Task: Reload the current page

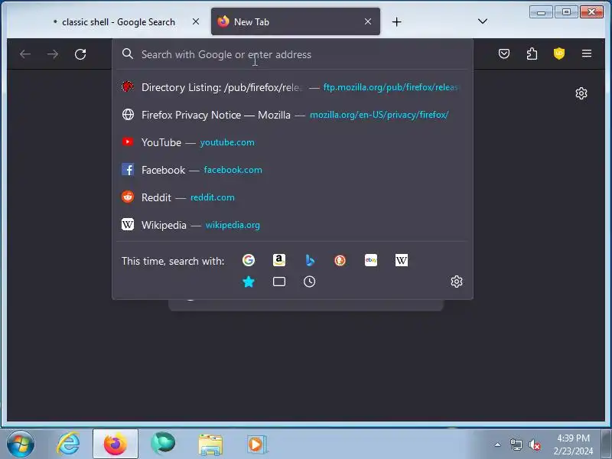Action: click(x=80, y=54)
